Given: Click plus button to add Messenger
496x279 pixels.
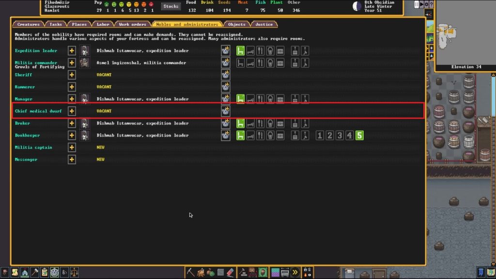Looking at the screenshot, I should point(72,159).
